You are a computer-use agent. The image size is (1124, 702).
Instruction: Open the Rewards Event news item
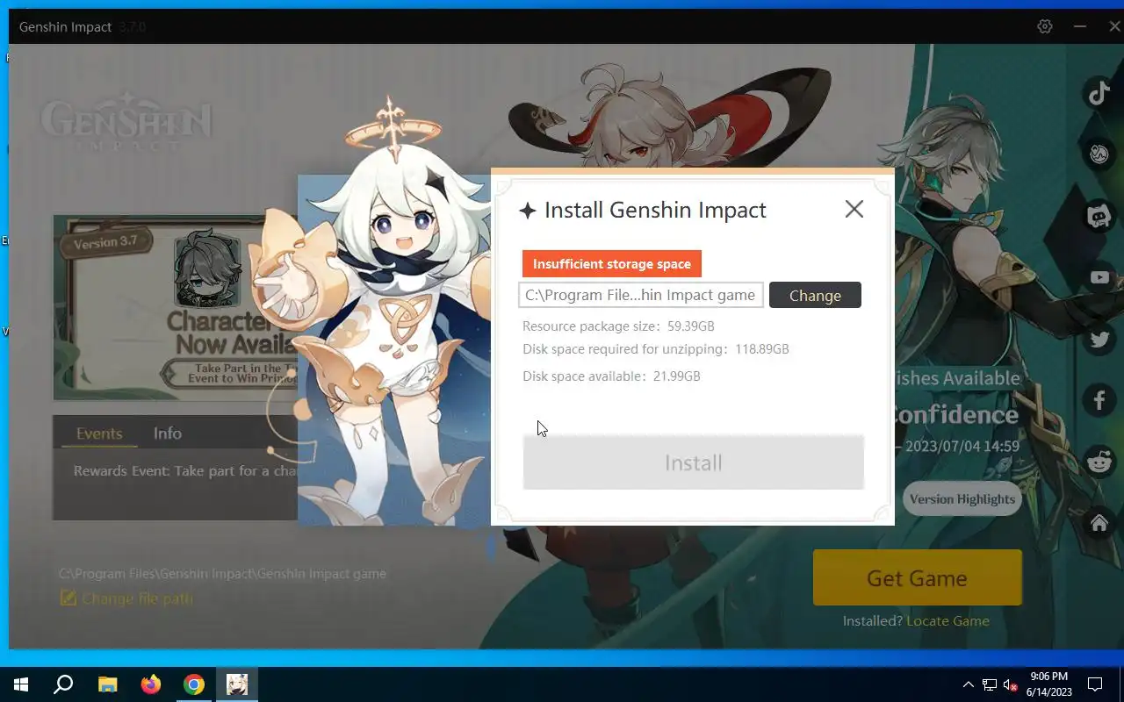184,471
